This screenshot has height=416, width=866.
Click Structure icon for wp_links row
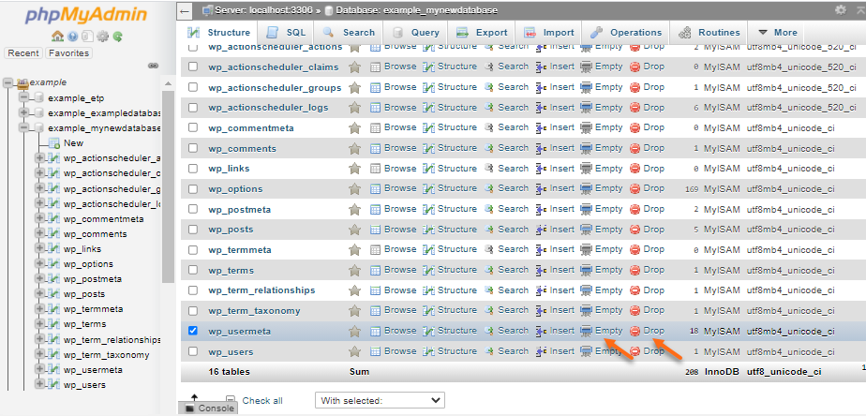(x=428, y=169)
